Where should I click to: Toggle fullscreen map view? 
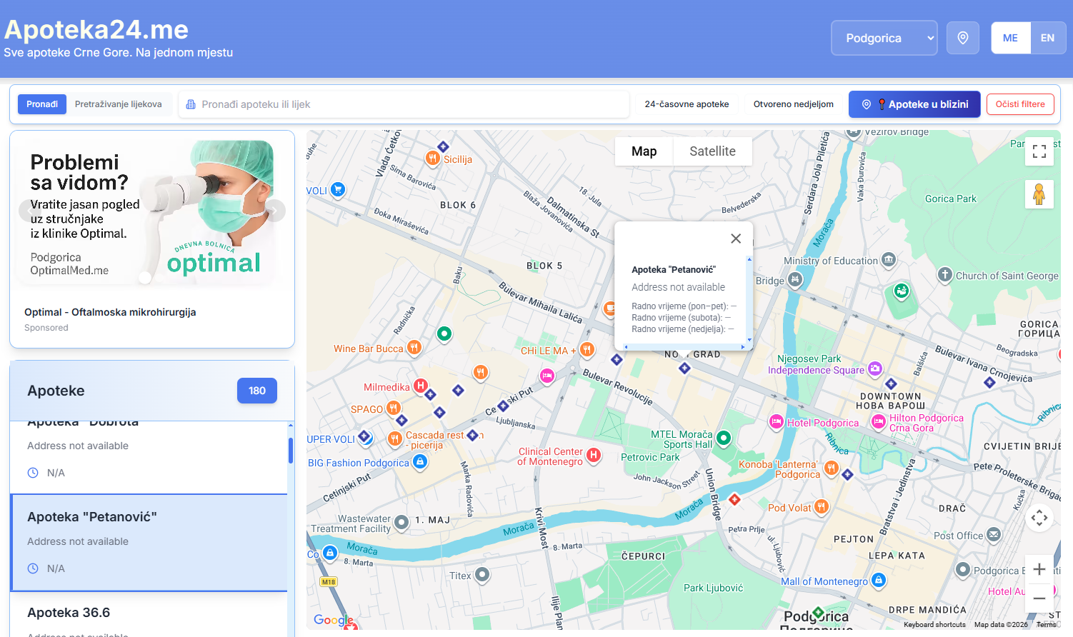pyautogui.click(x=1039, y=151)
